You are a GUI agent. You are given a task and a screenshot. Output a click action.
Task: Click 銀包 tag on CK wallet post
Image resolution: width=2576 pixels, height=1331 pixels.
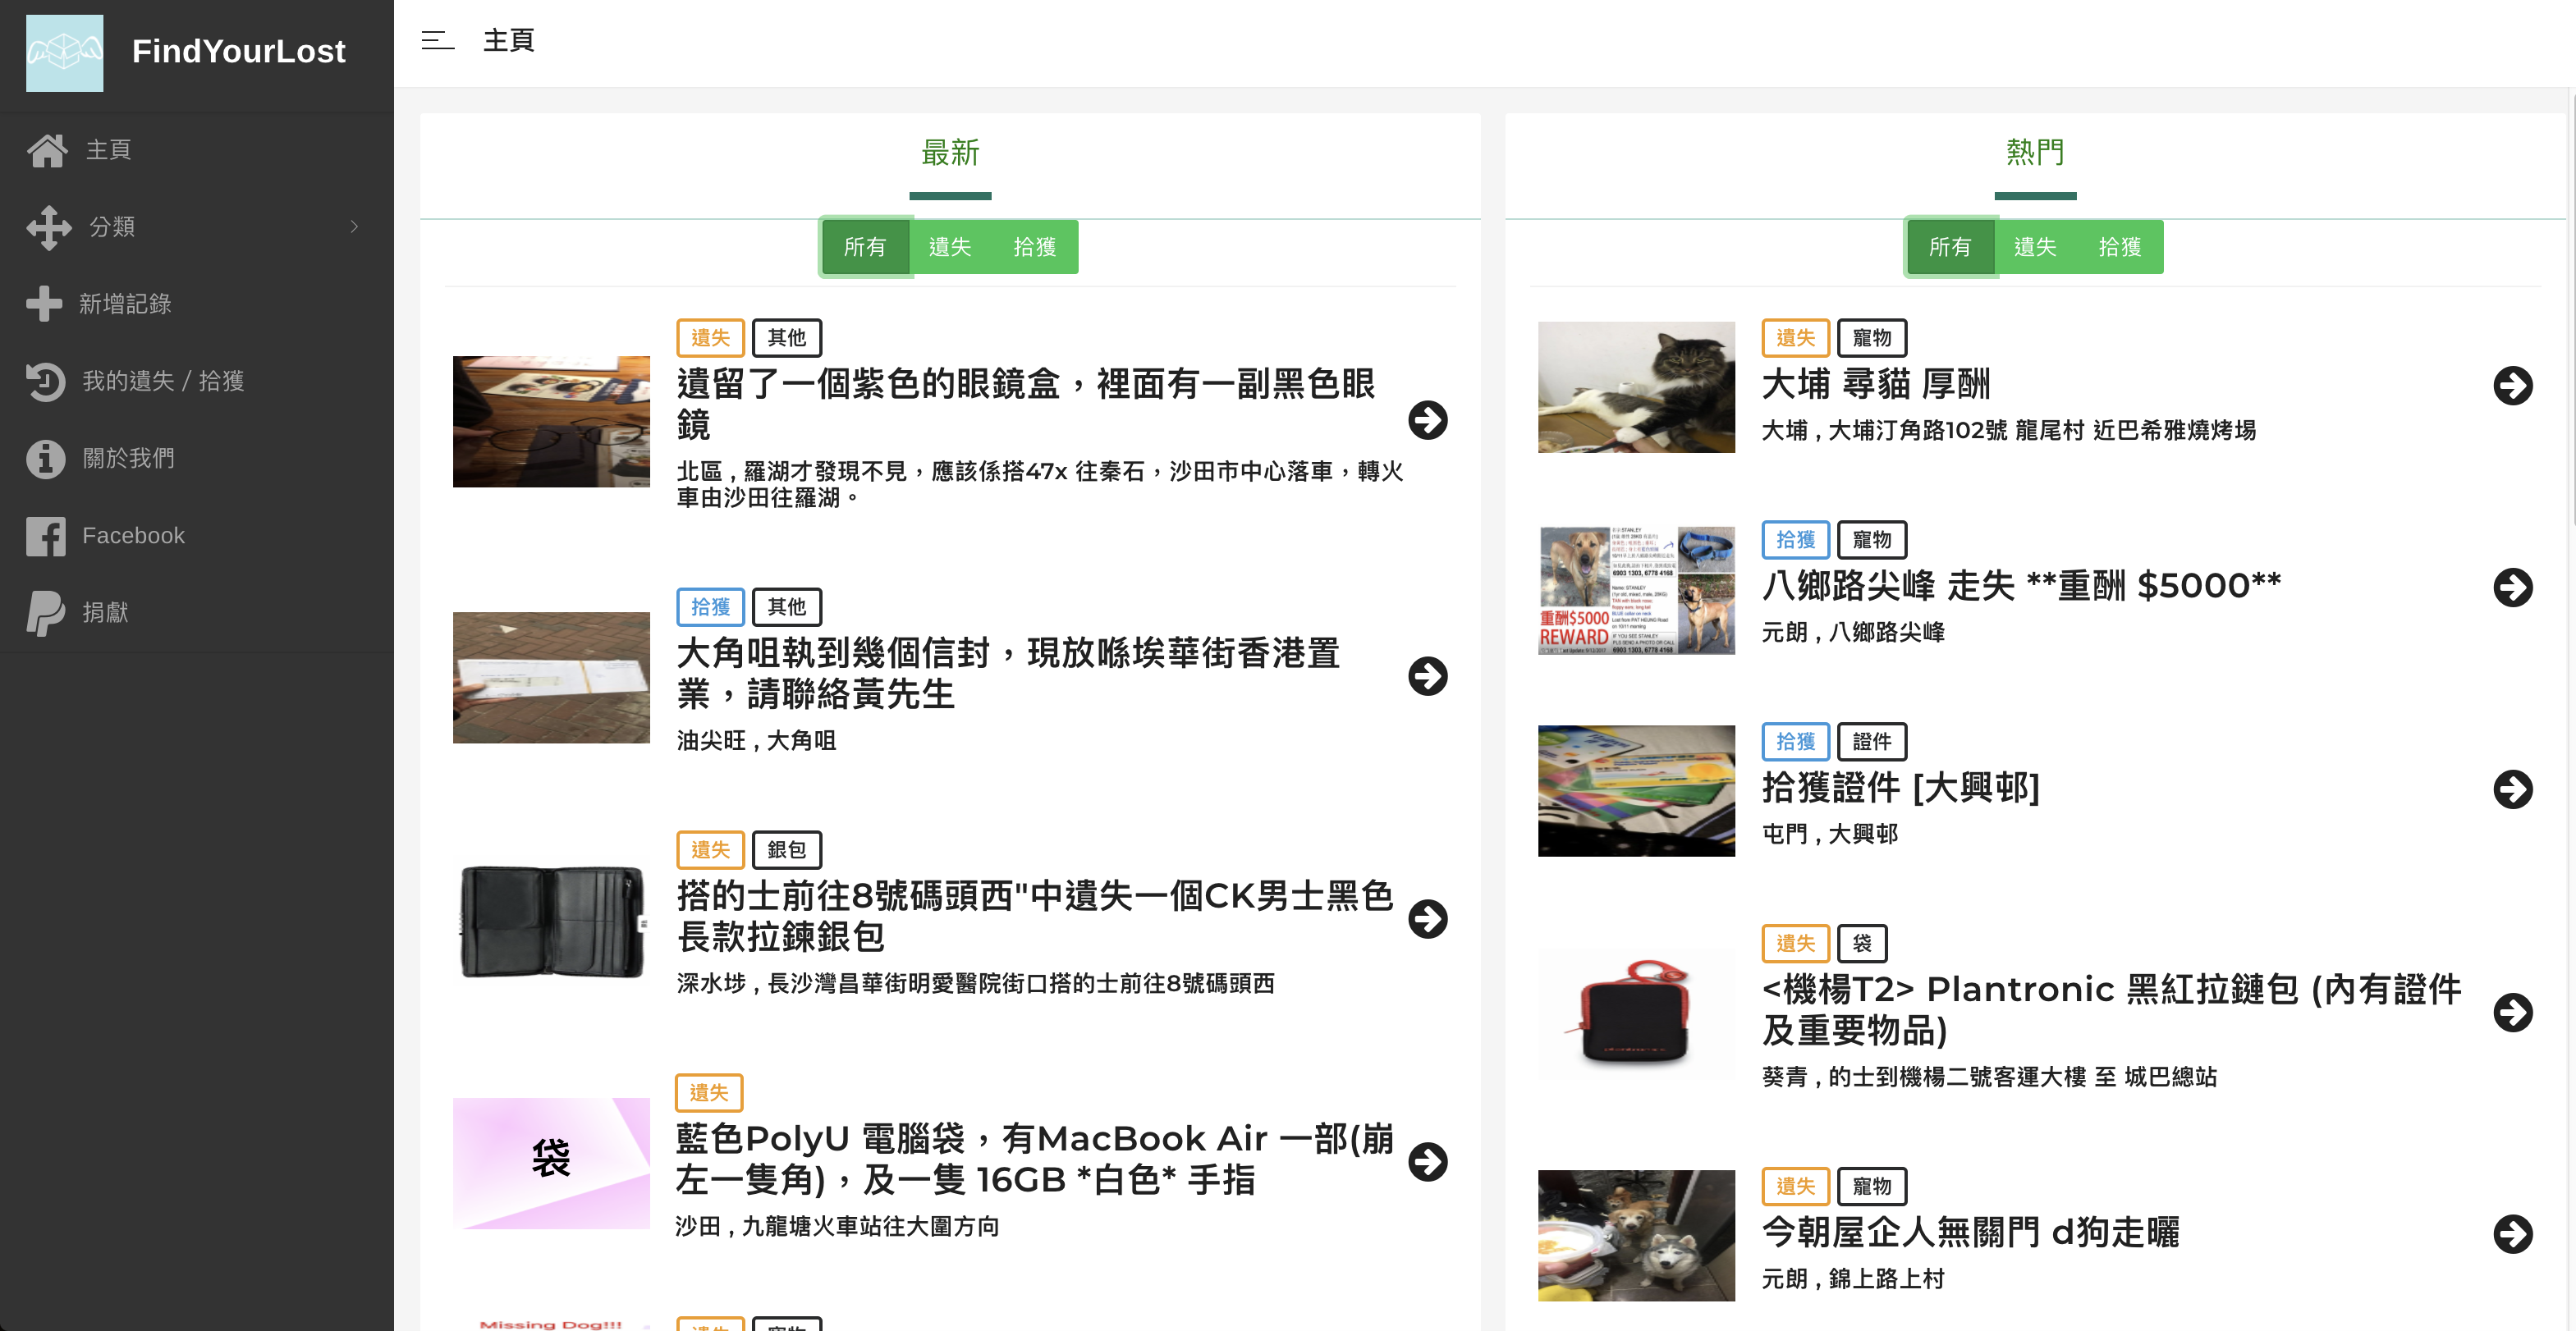click(x=786, y=849)
